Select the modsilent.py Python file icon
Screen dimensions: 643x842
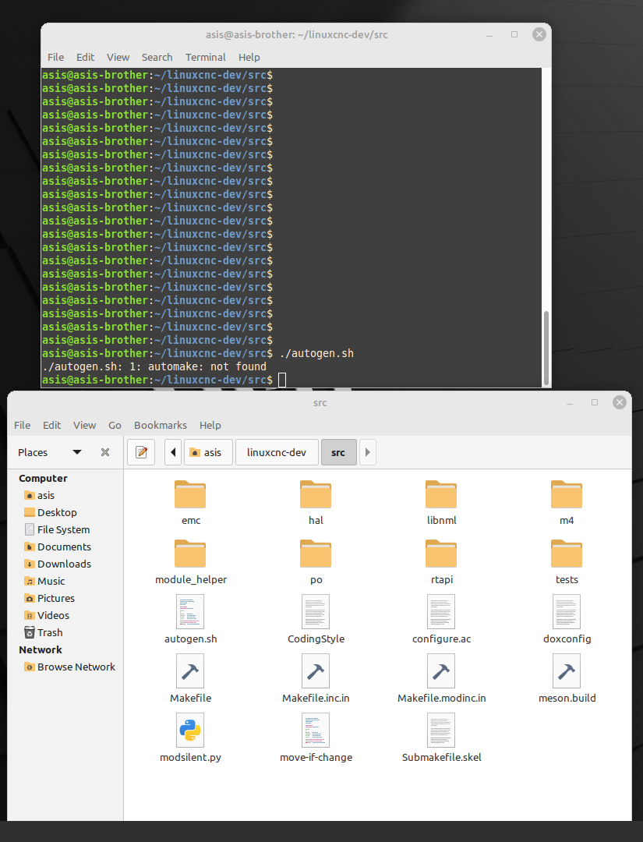point(190,731)
